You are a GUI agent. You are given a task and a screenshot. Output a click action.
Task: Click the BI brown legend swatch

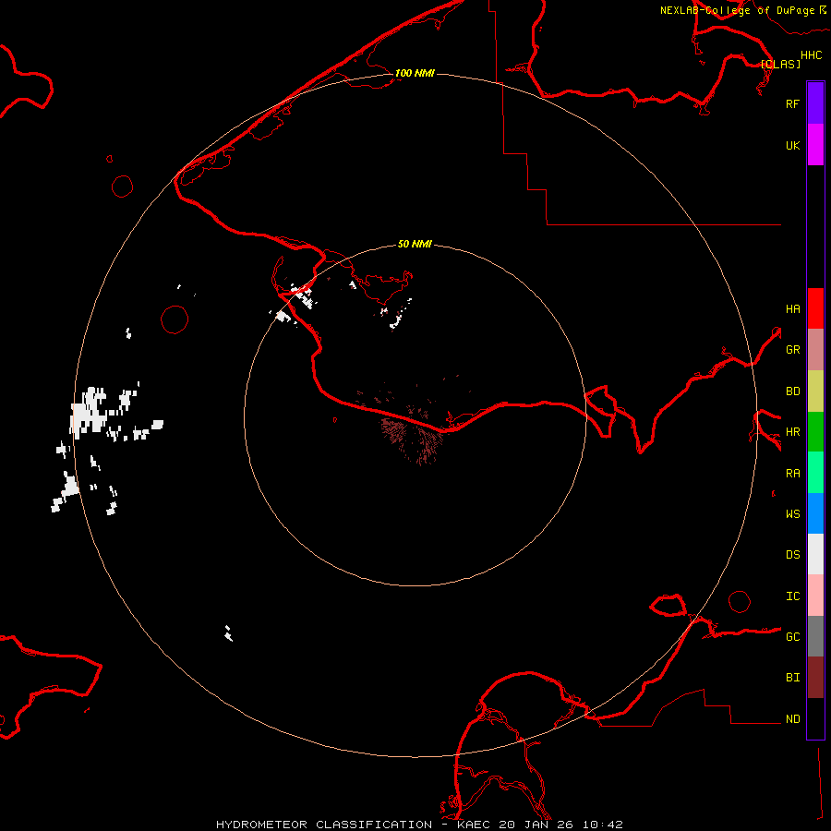pyautogui.click(x=815, y=678)
